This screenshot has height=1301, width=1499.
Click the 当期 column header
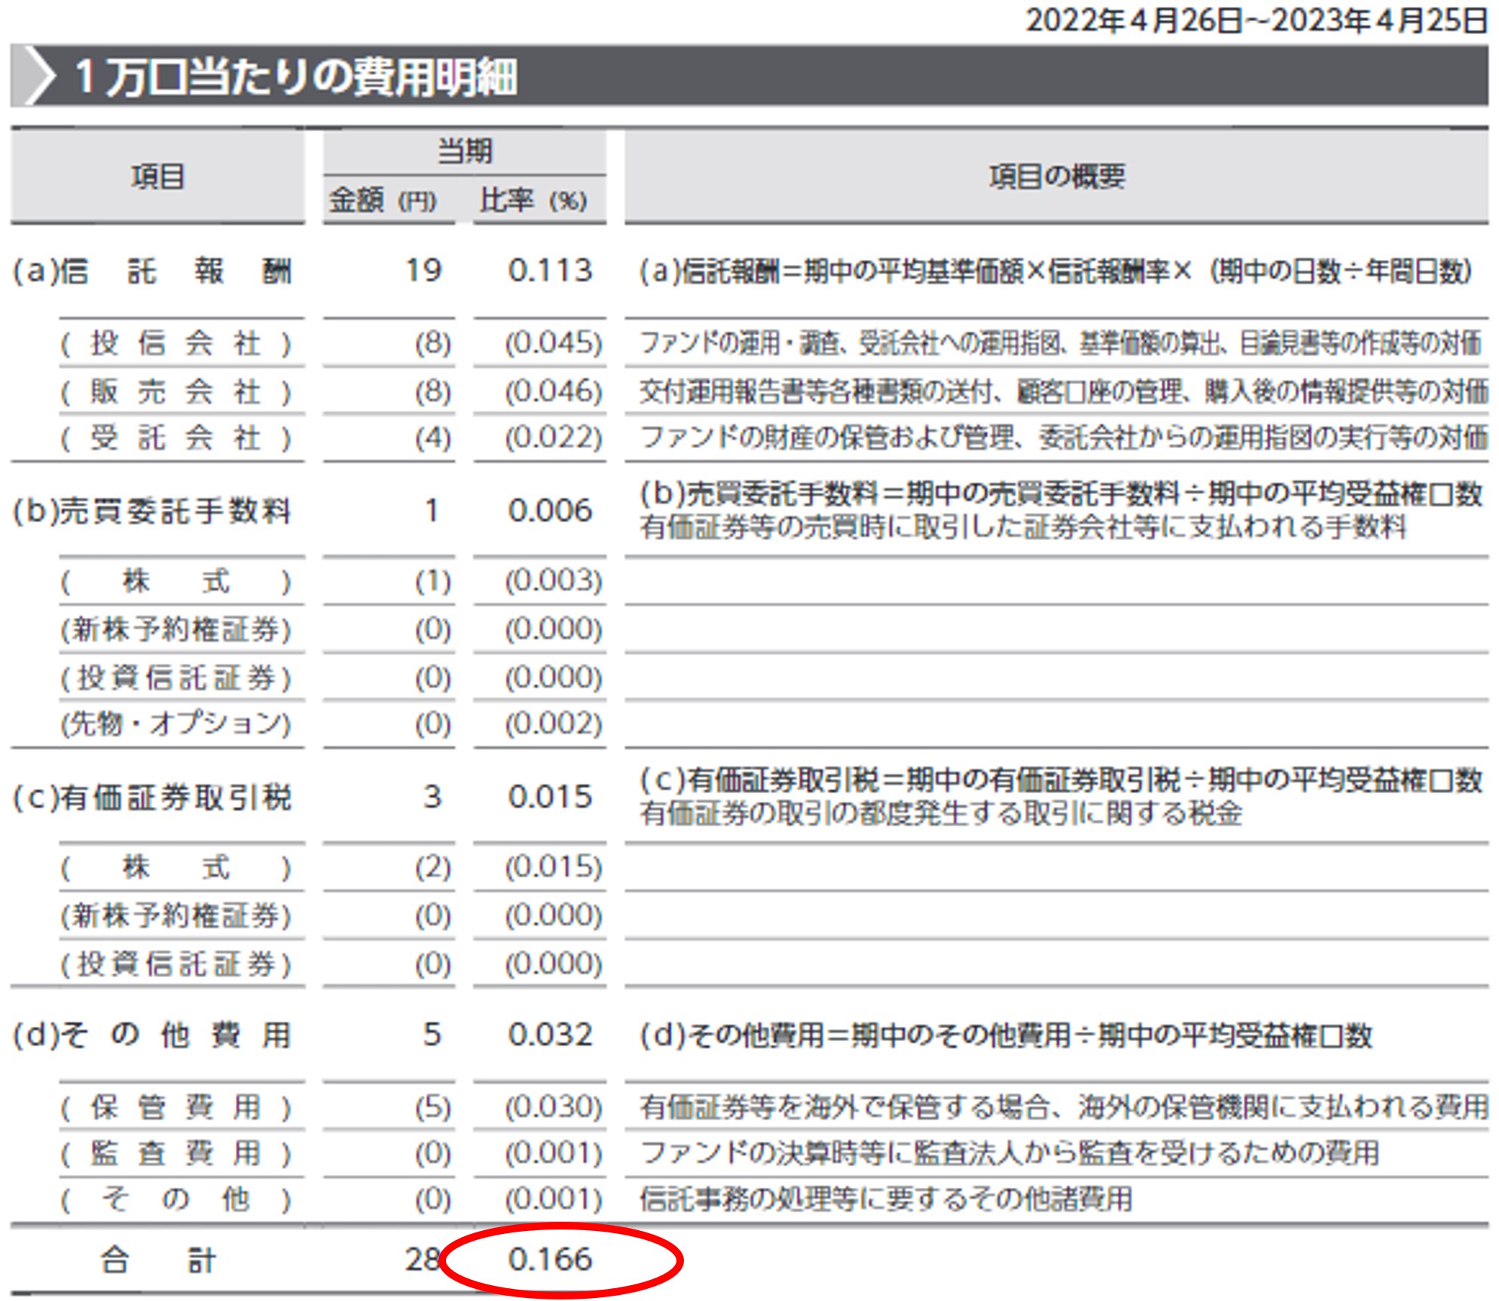[465, 151]
